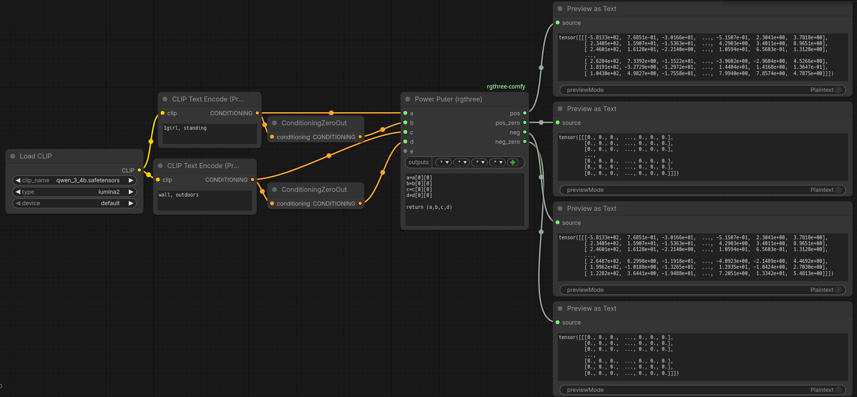
Task: Click the source input port on the topmost Preview as Text
Action: pyautogui.click(x=558, y=23)
